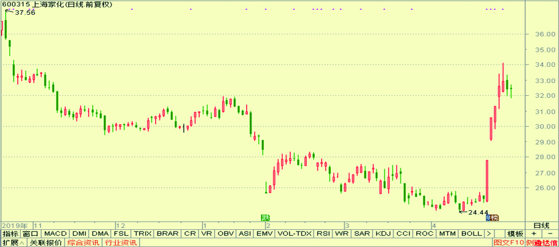Open the 关联报价 tab
The width and height of the screenshot is (559, 247).
tap(45, 243)
